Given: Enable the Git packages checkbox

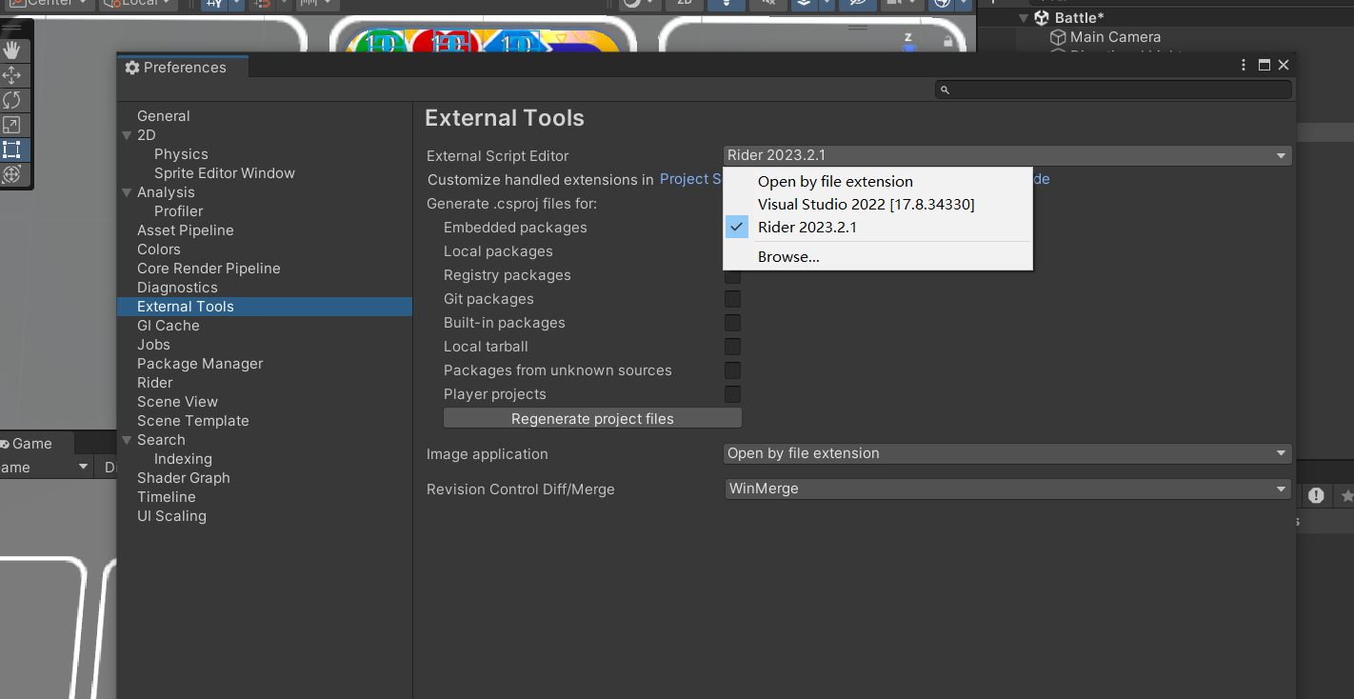Looking at the screenshot, I should [x=732, y=299].
